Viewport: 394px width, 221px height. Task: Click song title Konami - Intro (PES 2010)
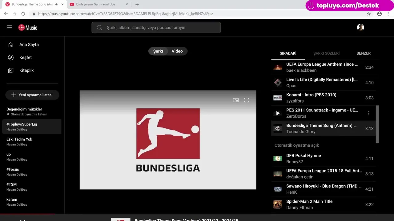[311, 95]
